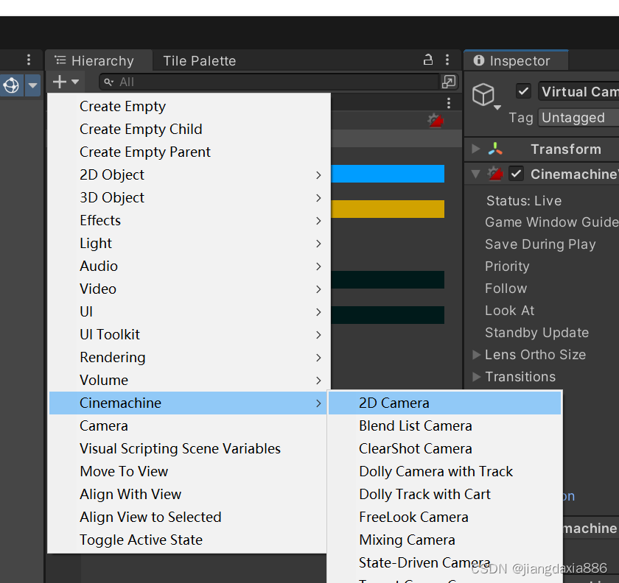The image size is (619, 583).
Task: Click the Standby Update property label
Action: [x=536, y=333]
